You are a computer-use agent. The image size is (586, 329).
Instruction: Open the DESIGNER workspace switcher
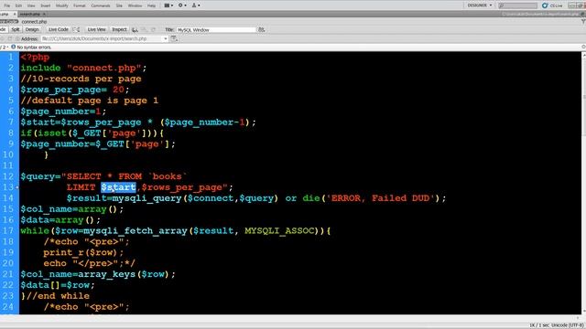click(480, 5)
